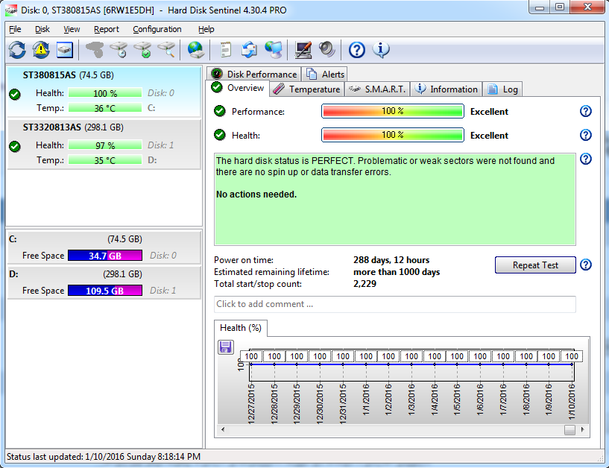The image size is (609, 468).
Task: Click the yellow warning alert toolbar icon
Action: (40, 50)
